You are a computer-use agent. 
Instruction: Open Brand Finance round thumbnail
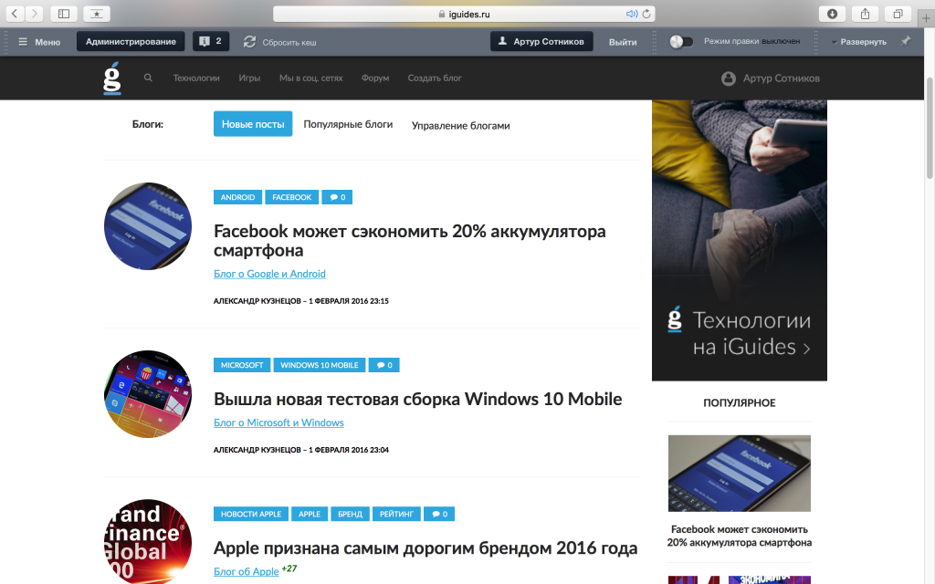pyautogui.click(x=148, y=541)
